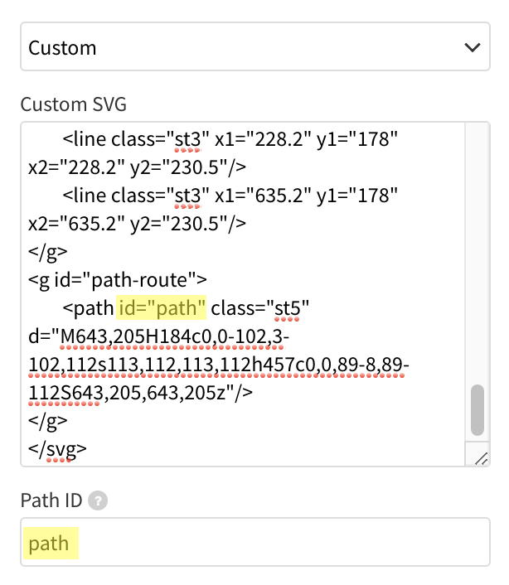Image resolution: width=509 pixels, height=585 pixels.
Task: Click the class="st5" attribute text
Action: [x=261, y=309]
